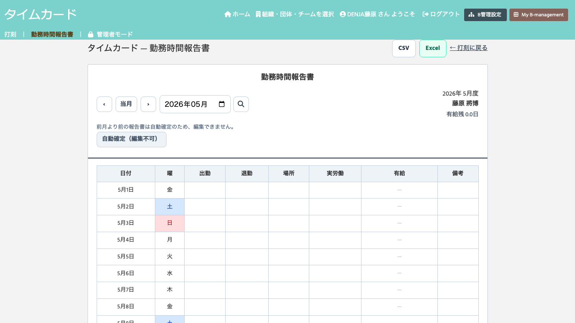Click the 水 weekday cell for 5月6日
Screen dimensions: 575x323
(x=170, y=273)
